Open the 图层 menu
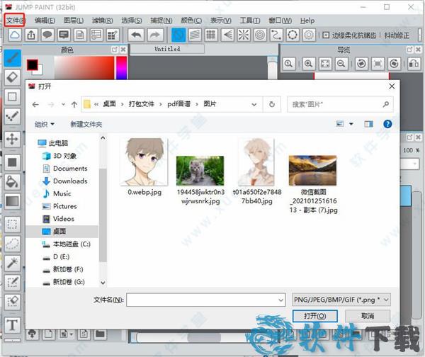Screen dimensions: 425x357 (73, 21)
